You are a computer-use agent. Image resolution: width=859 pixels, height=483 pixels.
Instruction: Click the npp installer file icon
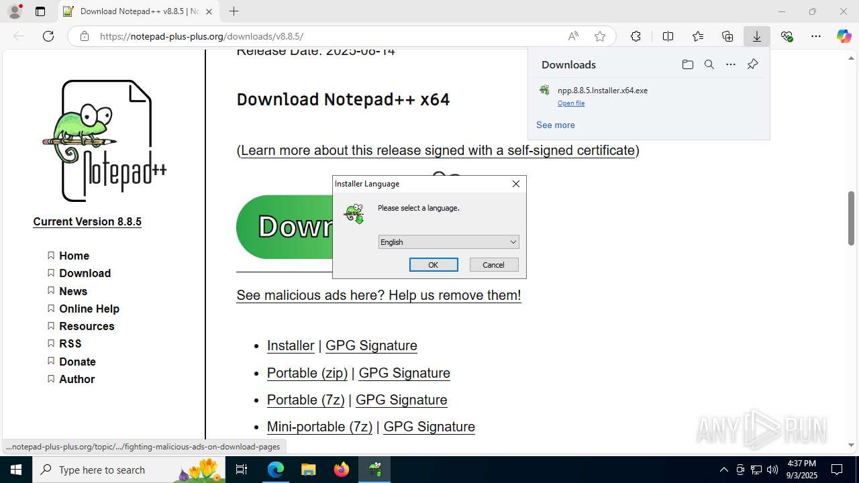(545, 90)
